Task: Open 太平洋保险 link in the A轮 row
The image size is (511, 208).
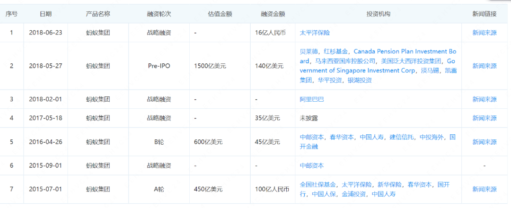Action: [x=357, y=184]
